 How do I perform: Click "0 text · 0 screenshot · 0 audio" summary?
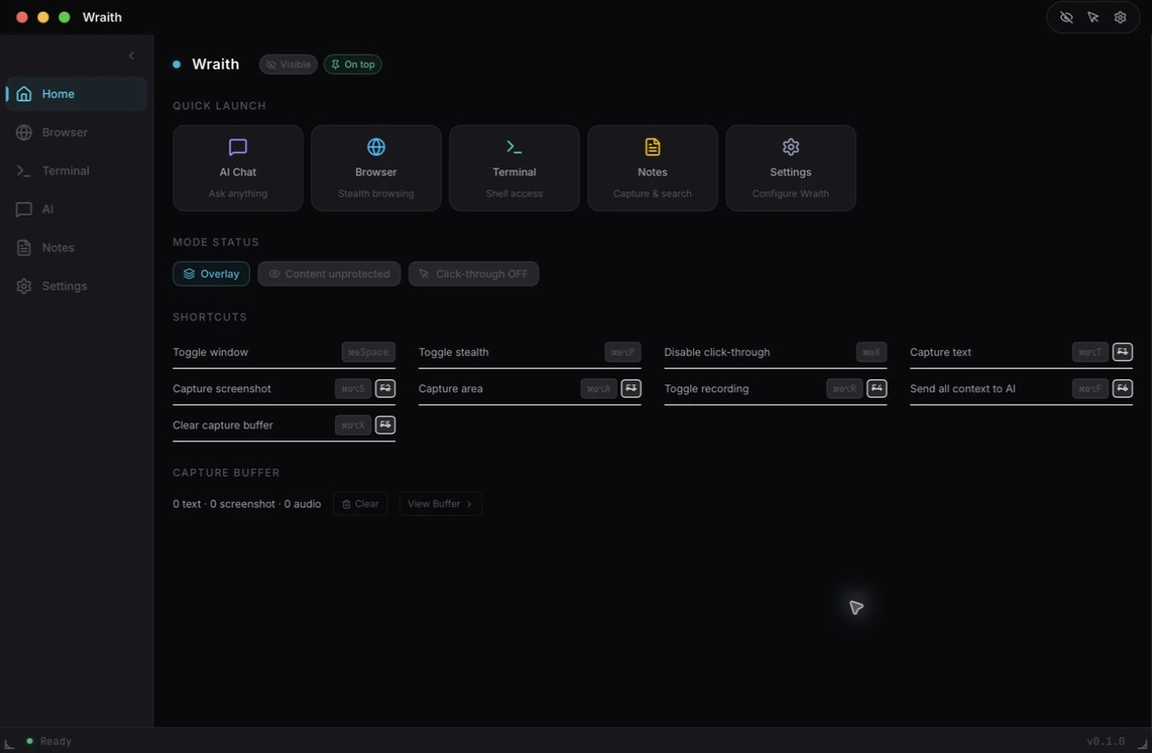tap(247, 504)
